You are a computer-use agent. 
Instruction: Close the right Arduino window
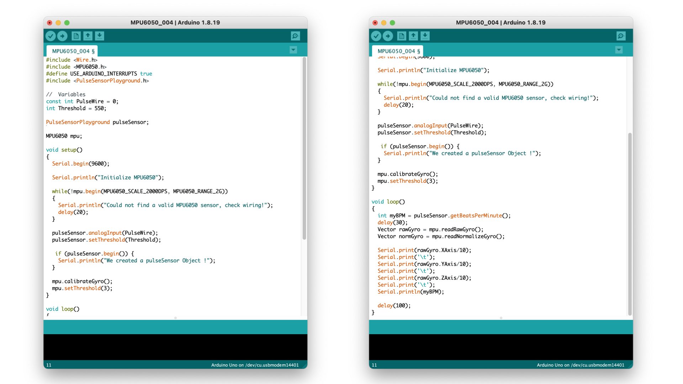[375, 23]
